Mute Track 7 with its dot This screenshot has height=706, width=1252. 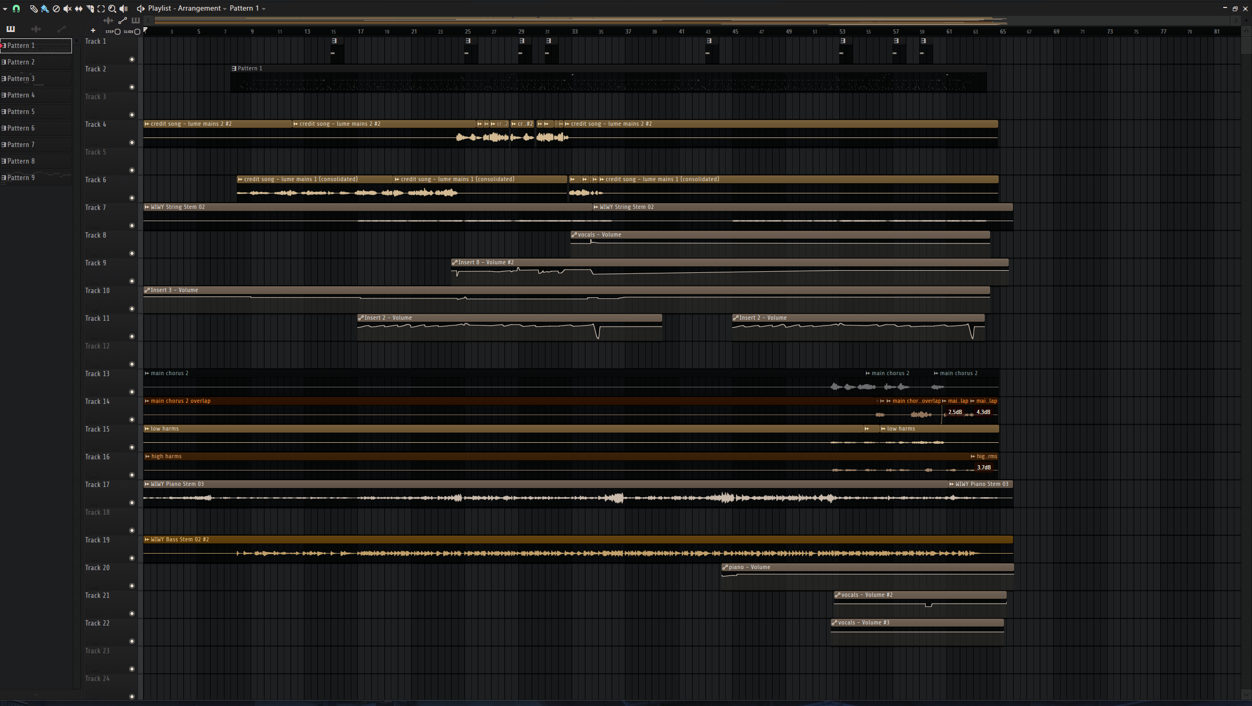(132, 226)
